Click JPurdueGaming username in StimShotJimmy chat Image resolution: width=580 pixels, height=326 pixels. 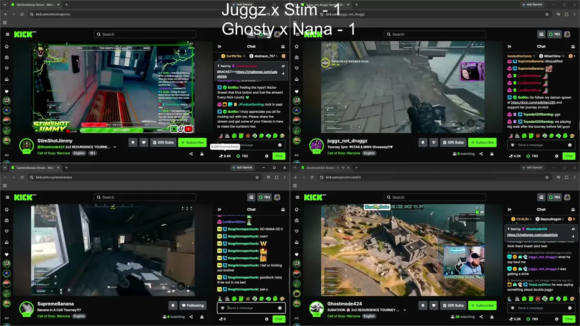[251, 104]
